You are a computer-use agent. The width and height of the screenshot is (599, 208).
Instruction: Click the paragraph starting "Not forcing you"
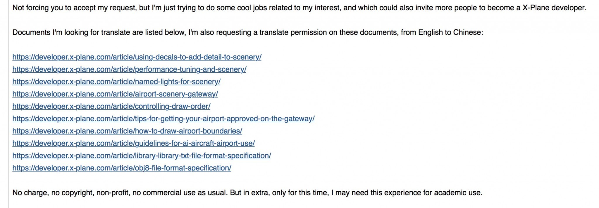pos(299,8)
